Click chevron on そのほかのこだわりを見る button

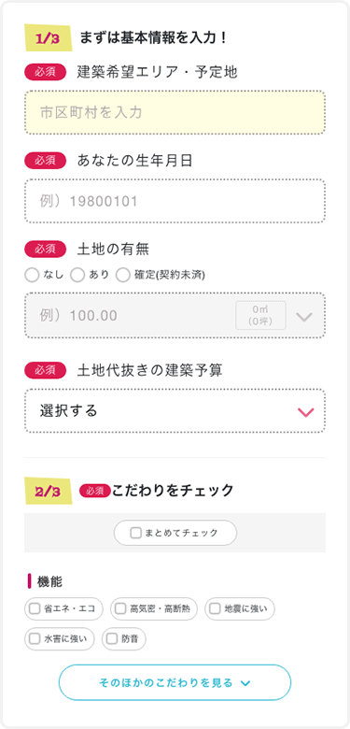(x=246, y=683)
